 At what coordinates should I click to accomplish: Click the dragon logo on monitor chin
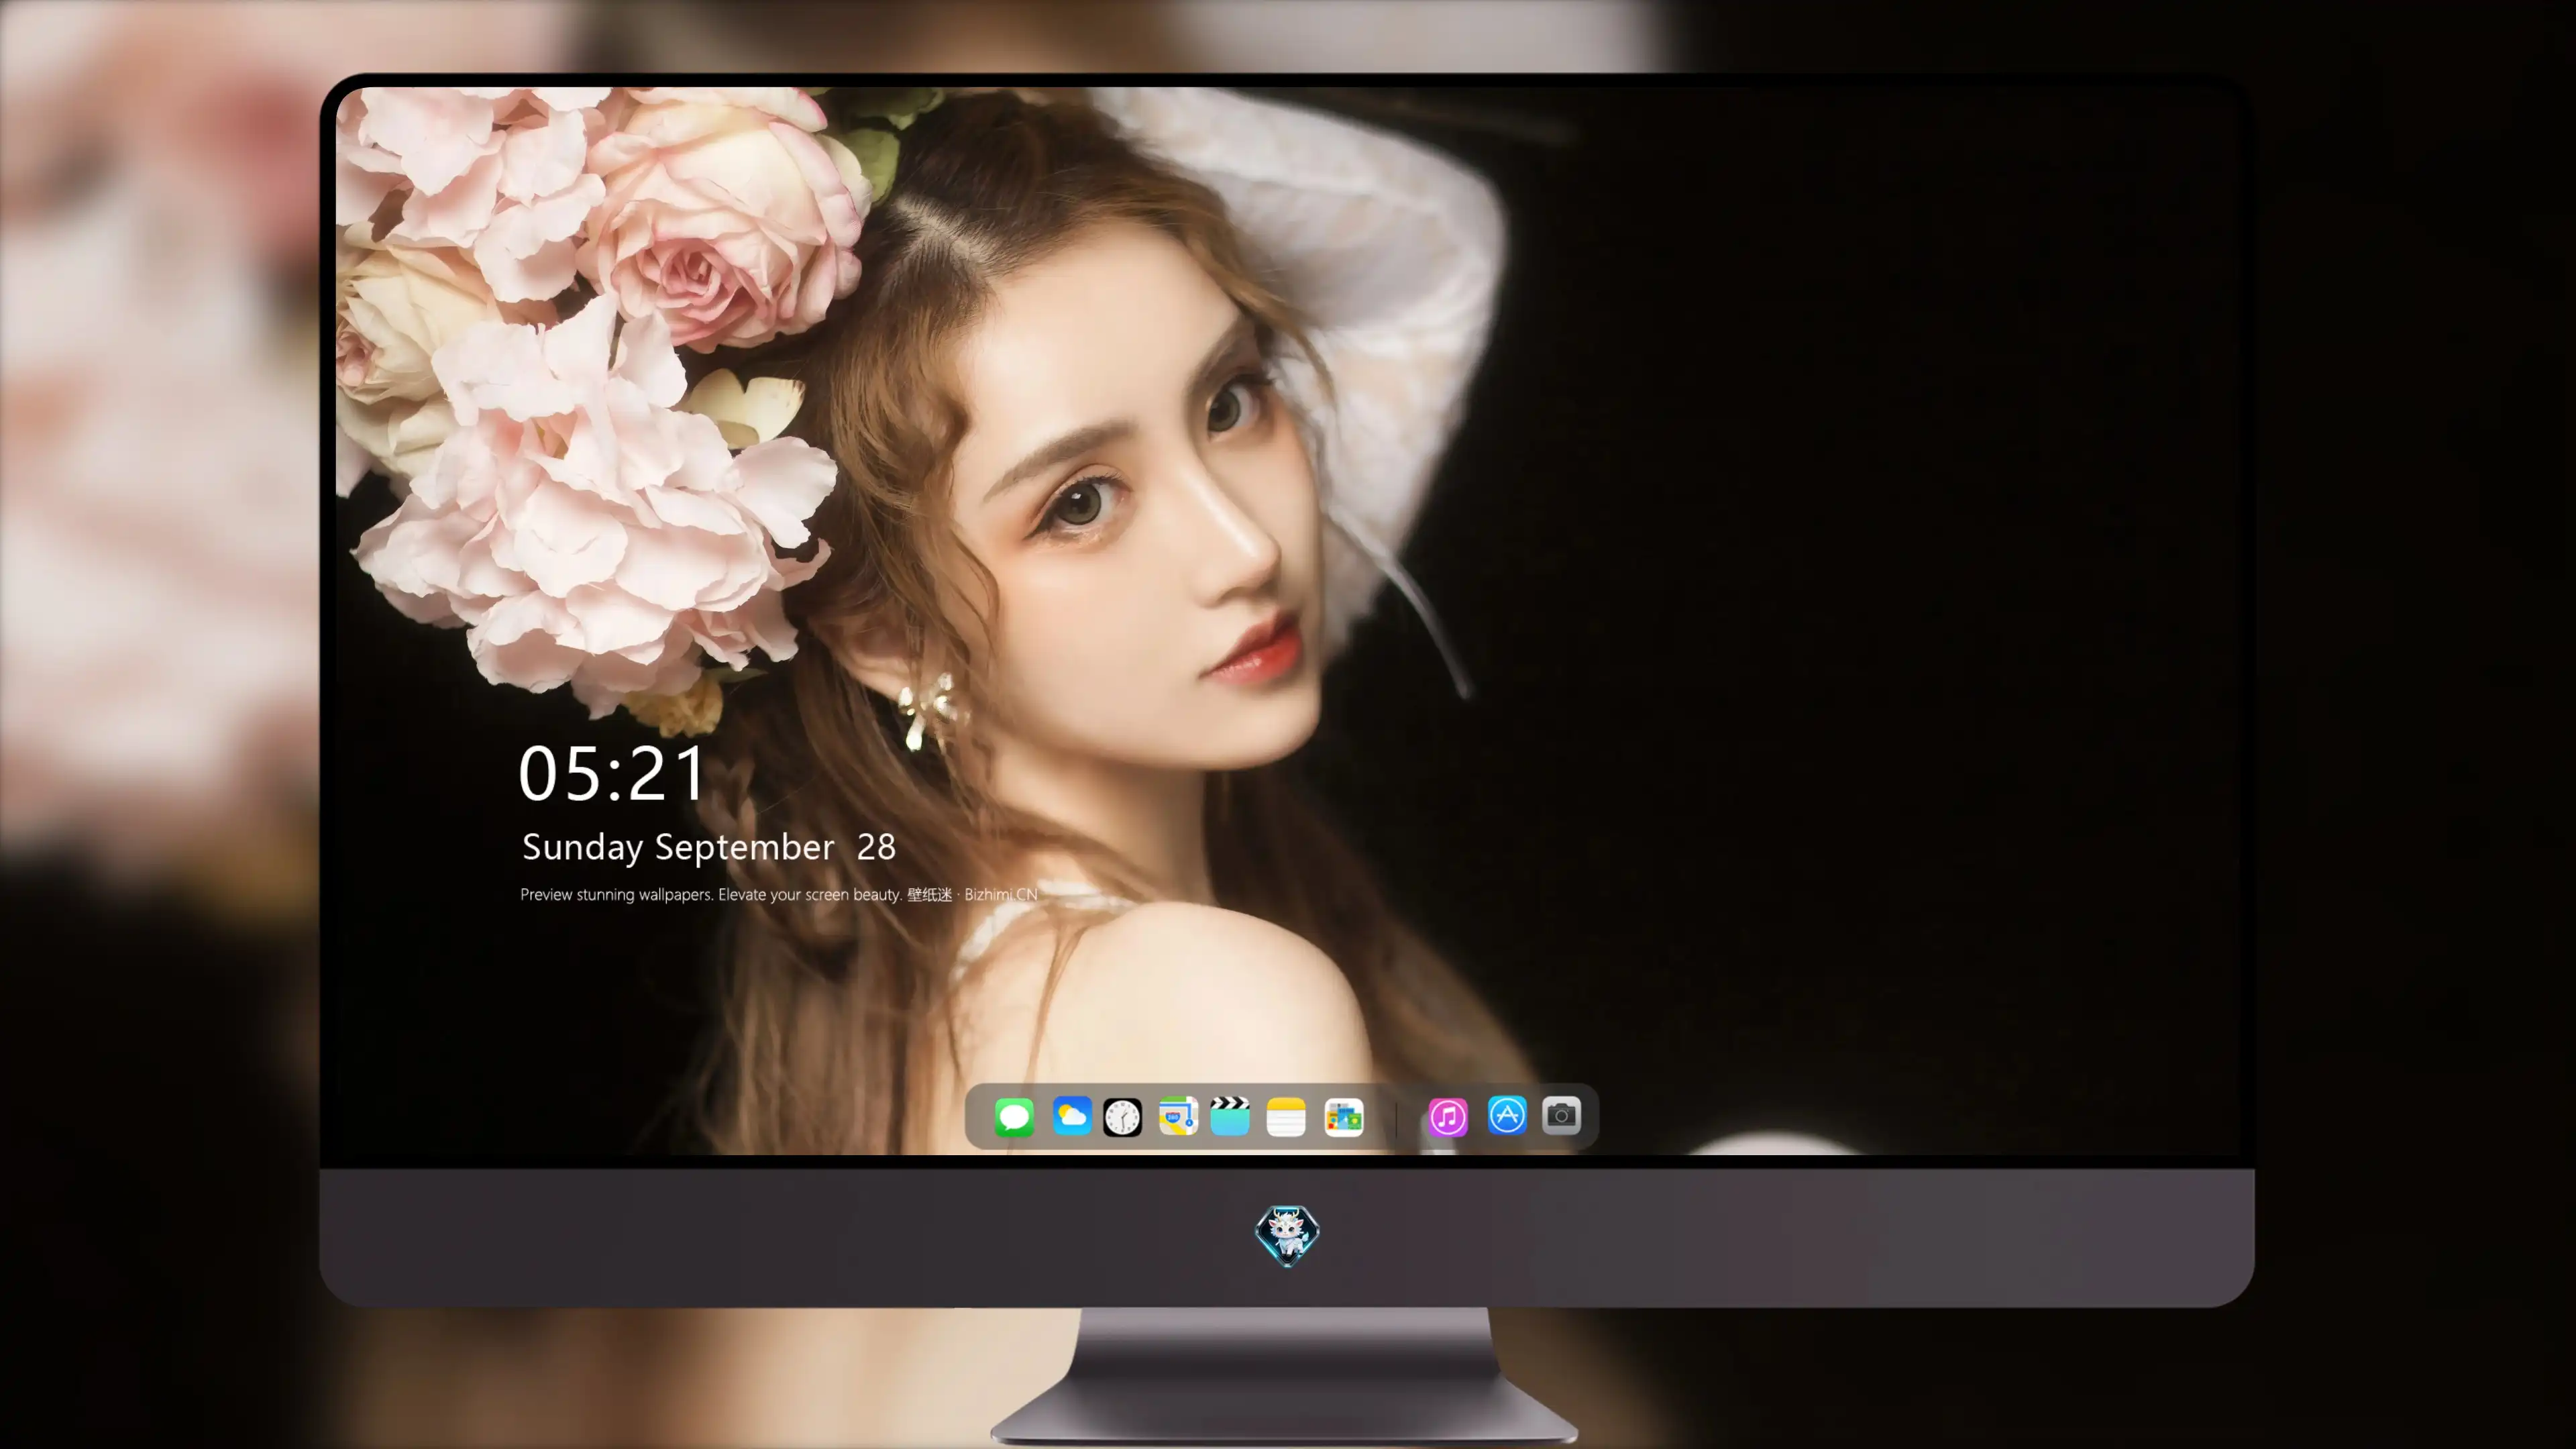point(1287,1236)
